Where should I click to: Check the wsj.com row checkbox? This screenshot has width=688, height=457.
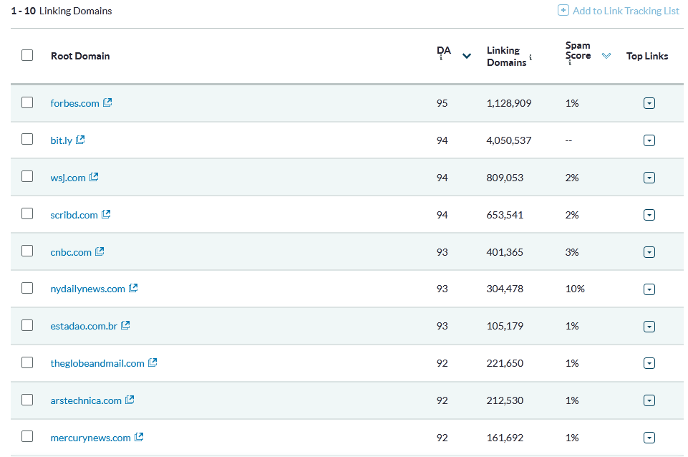27,176
